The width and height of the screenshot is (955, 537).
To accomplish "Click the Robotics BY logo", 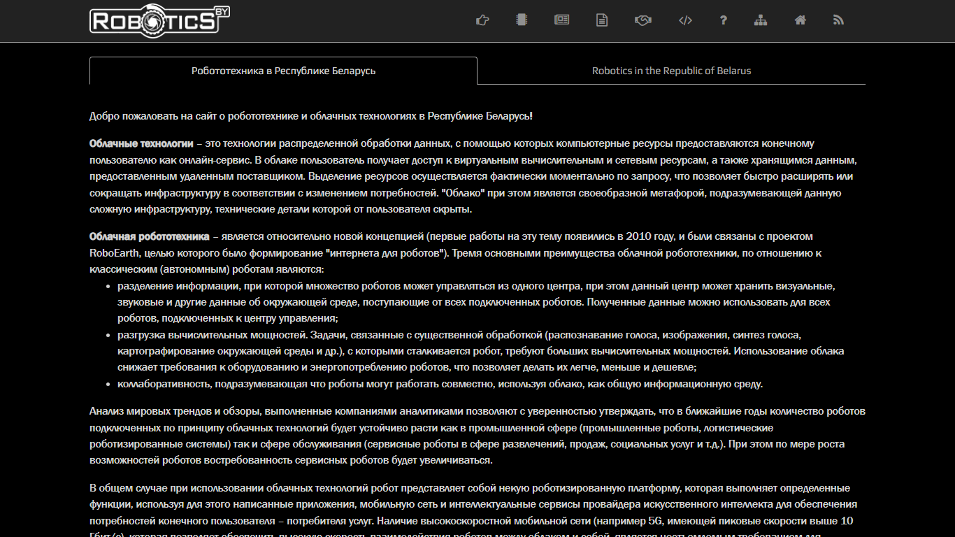I will [160, 20].
